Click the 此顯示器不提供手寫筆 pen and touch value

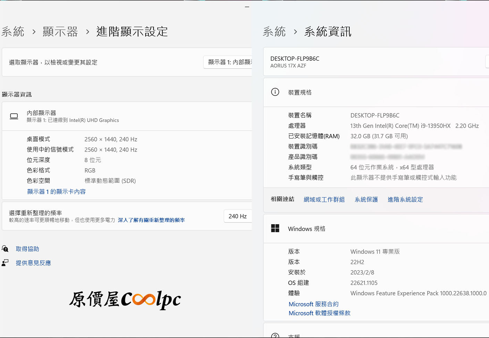[x=403, y=178]
